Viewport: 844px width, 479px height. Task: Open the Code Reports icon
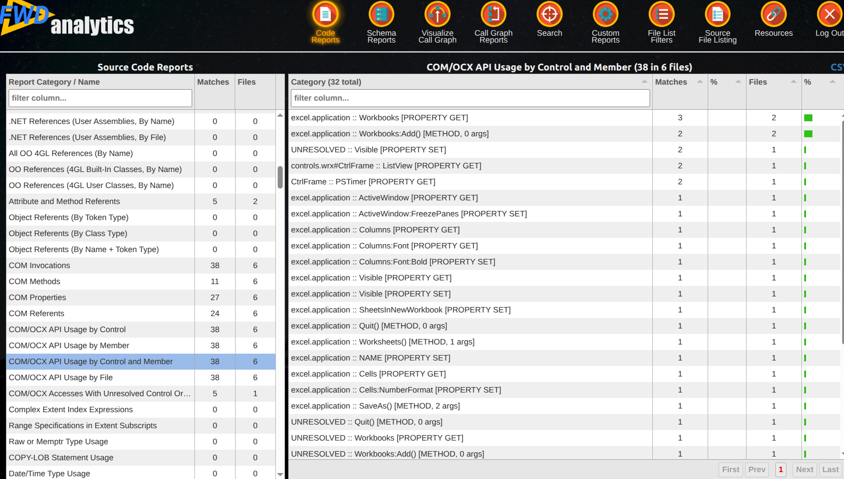point(325,15)
